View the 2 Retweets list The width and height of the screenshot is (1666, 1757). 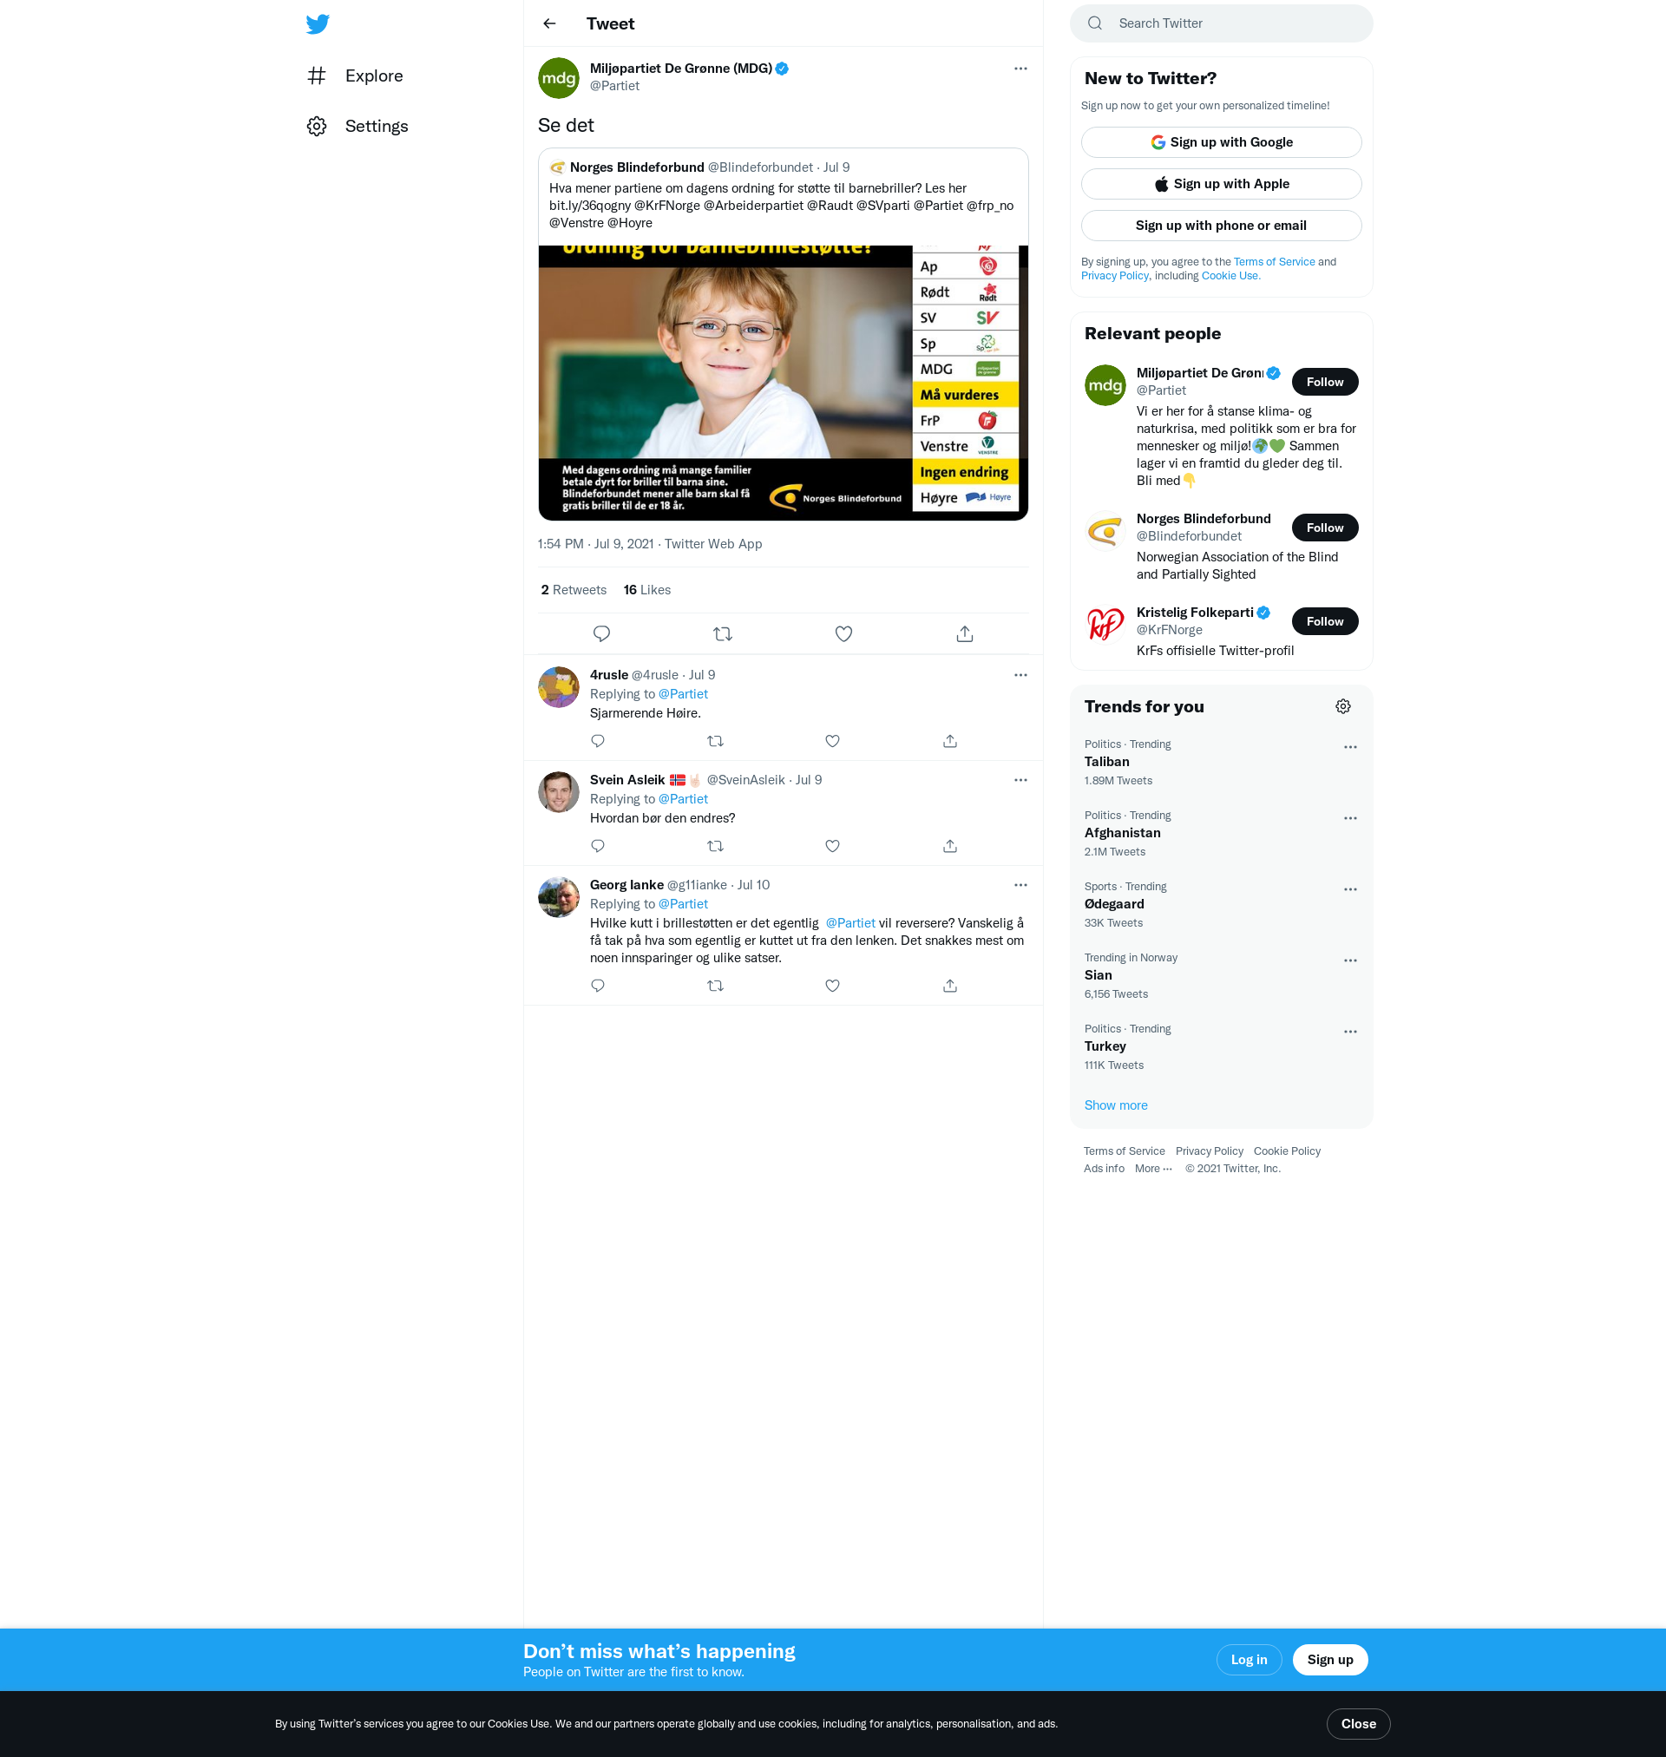(x=574, y=590)
